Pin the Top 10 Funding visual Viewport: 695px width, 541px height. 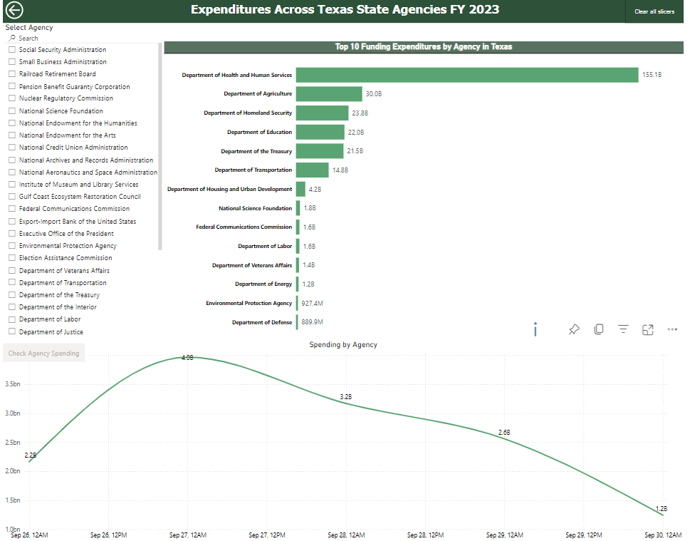574,329
